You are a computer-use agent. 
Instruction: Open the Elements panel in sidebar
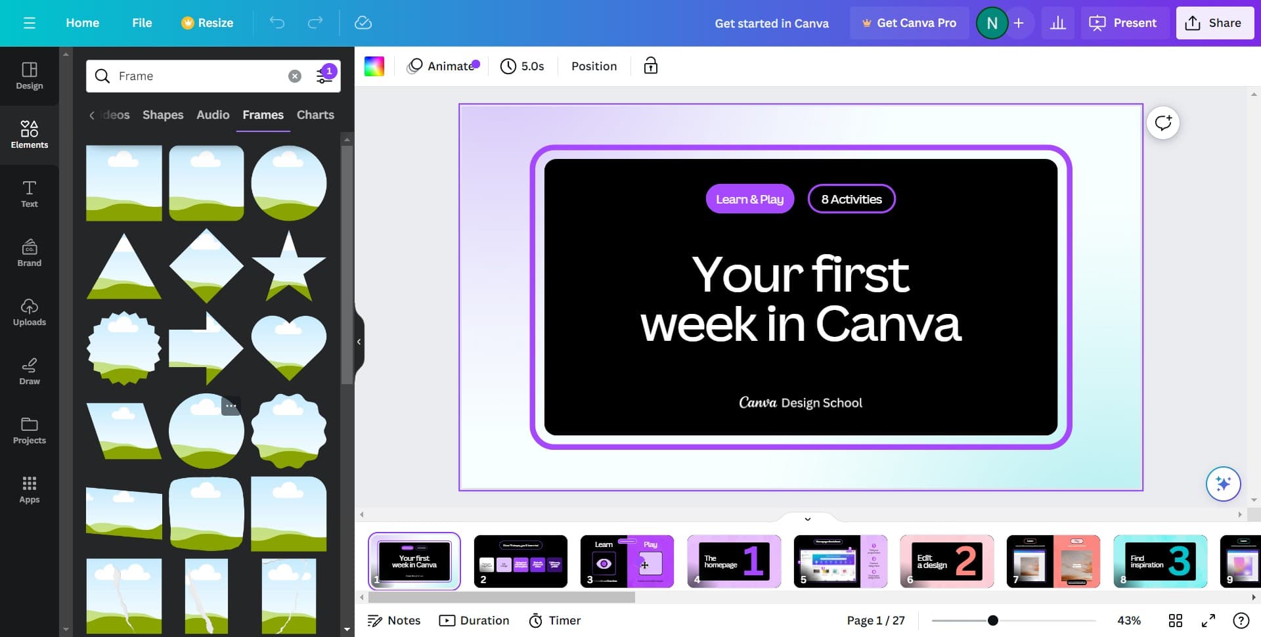(x=30, y=134)
